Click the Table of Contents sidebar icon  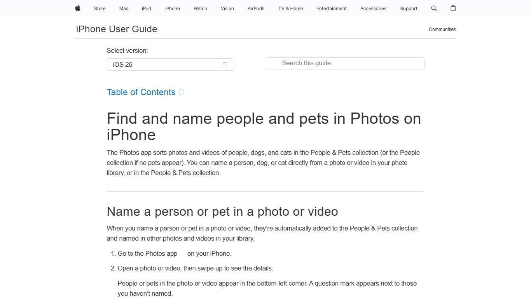(x=181, y=92)
